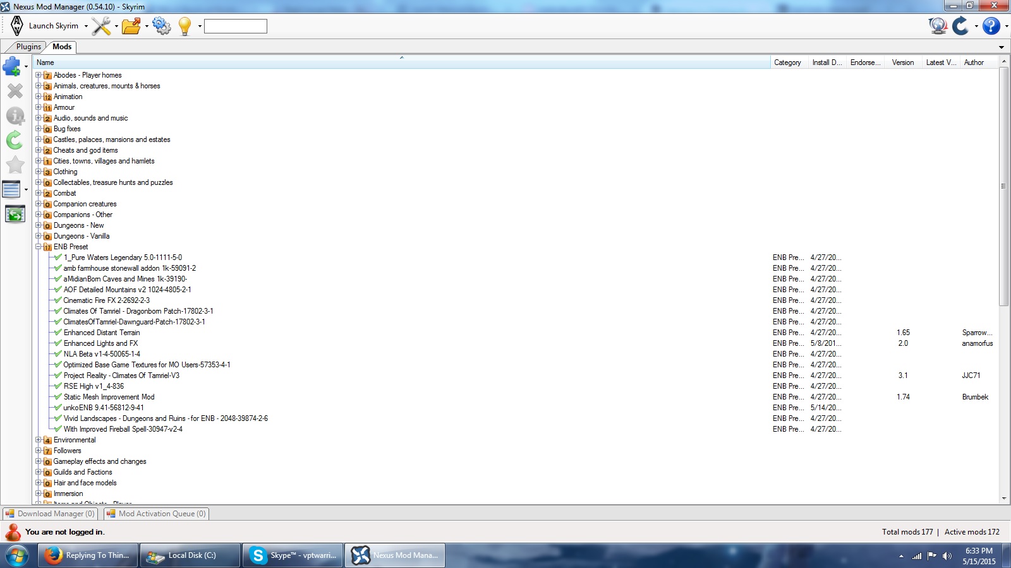Click the blue help question mark icon
The height and width of the screenshot is (568, 1011).
(x=991, y=26)
